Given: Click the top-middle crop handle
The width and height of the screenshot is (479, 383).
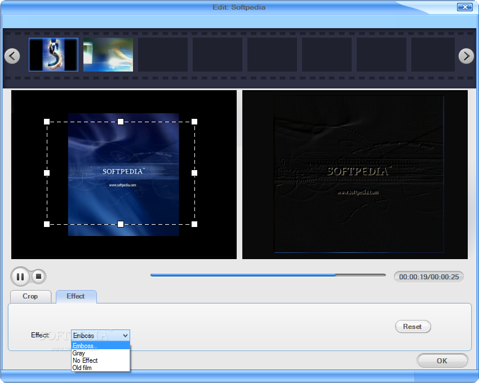Looking at the screenshot, I should (x=121, y=122).
